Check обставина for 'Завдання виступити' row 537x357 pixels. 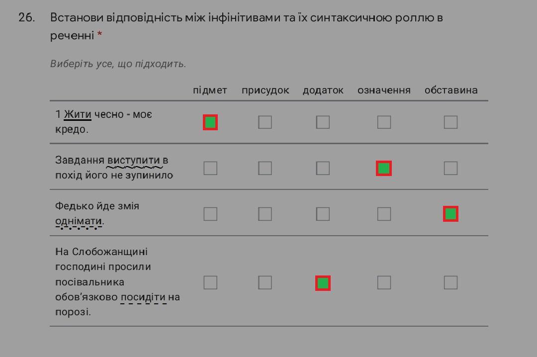coord(450,168)
